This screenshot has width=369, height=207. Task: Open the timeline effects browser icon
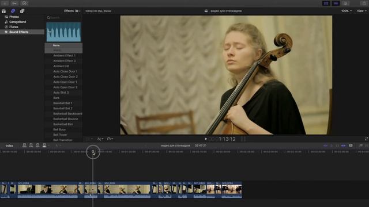361,145
